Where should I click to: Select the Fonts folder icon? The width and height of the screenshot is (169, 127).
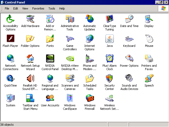click(50, 39)
